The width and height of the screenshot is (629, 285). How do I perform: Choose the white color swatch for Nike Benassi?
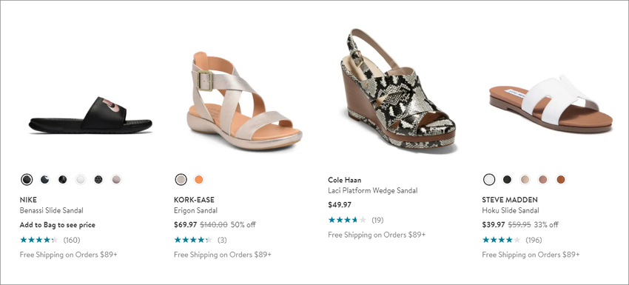pyautogui.click(x=81, y=179)
